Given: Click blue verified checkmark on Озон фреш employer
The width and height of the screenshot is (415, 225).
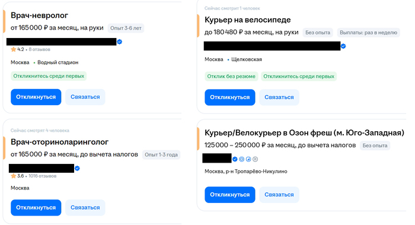Looking at the screenshot, I should point(235,159).
